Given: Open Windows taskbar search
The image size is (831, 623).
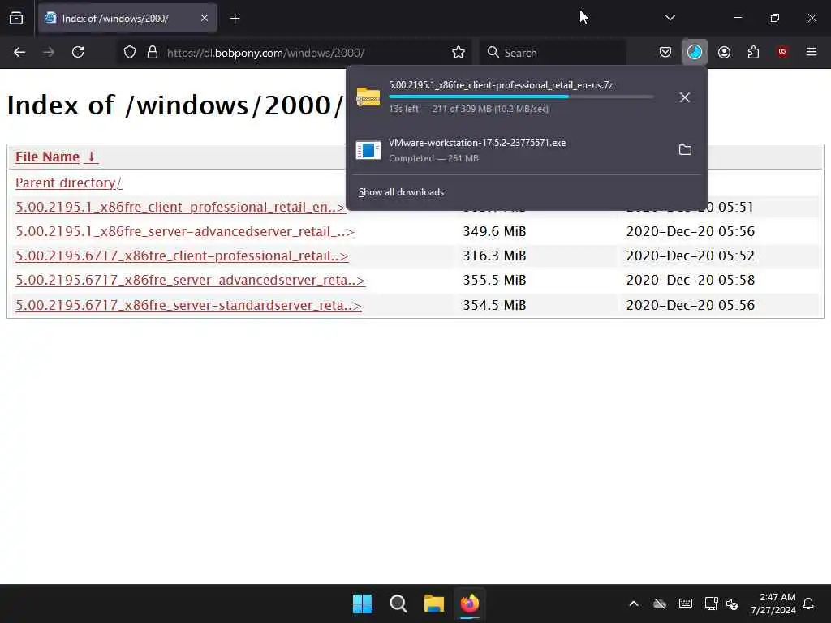Looking at the screenshot, I should pos(398,604).
